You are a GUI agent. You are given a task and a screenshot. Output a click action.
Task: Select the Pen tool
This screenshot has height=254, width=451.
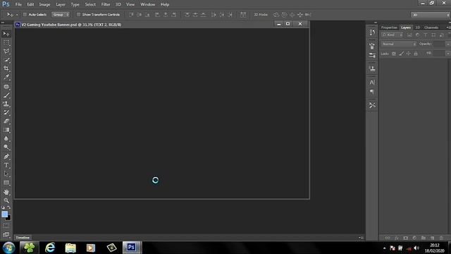click(6, 157)
